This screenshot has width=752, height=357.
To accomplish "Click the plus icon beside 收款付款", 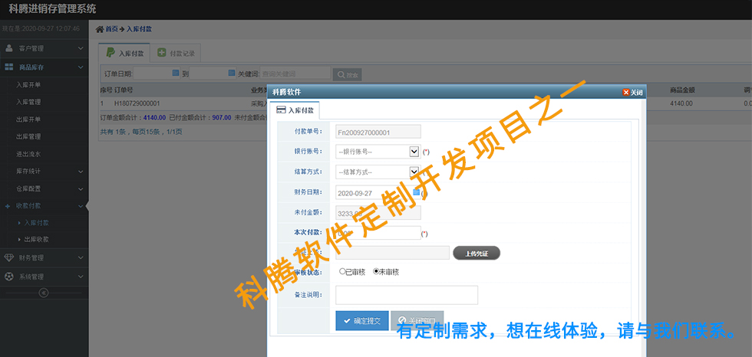I will (x=7, y=206).
